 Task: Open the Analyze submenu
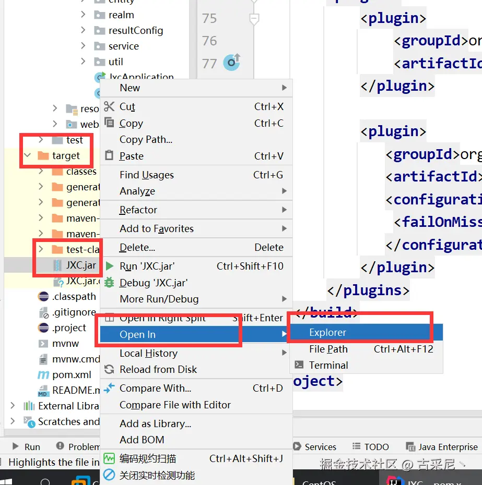(196, 191)
